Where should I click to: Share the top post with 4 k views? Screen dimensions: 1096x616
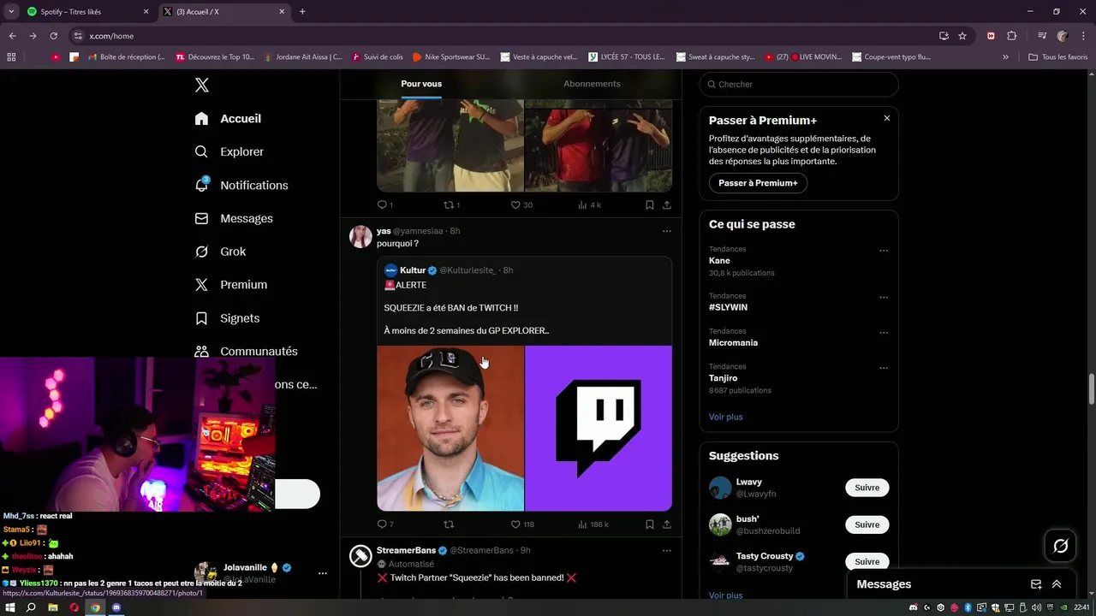click(x=667, y=205)
